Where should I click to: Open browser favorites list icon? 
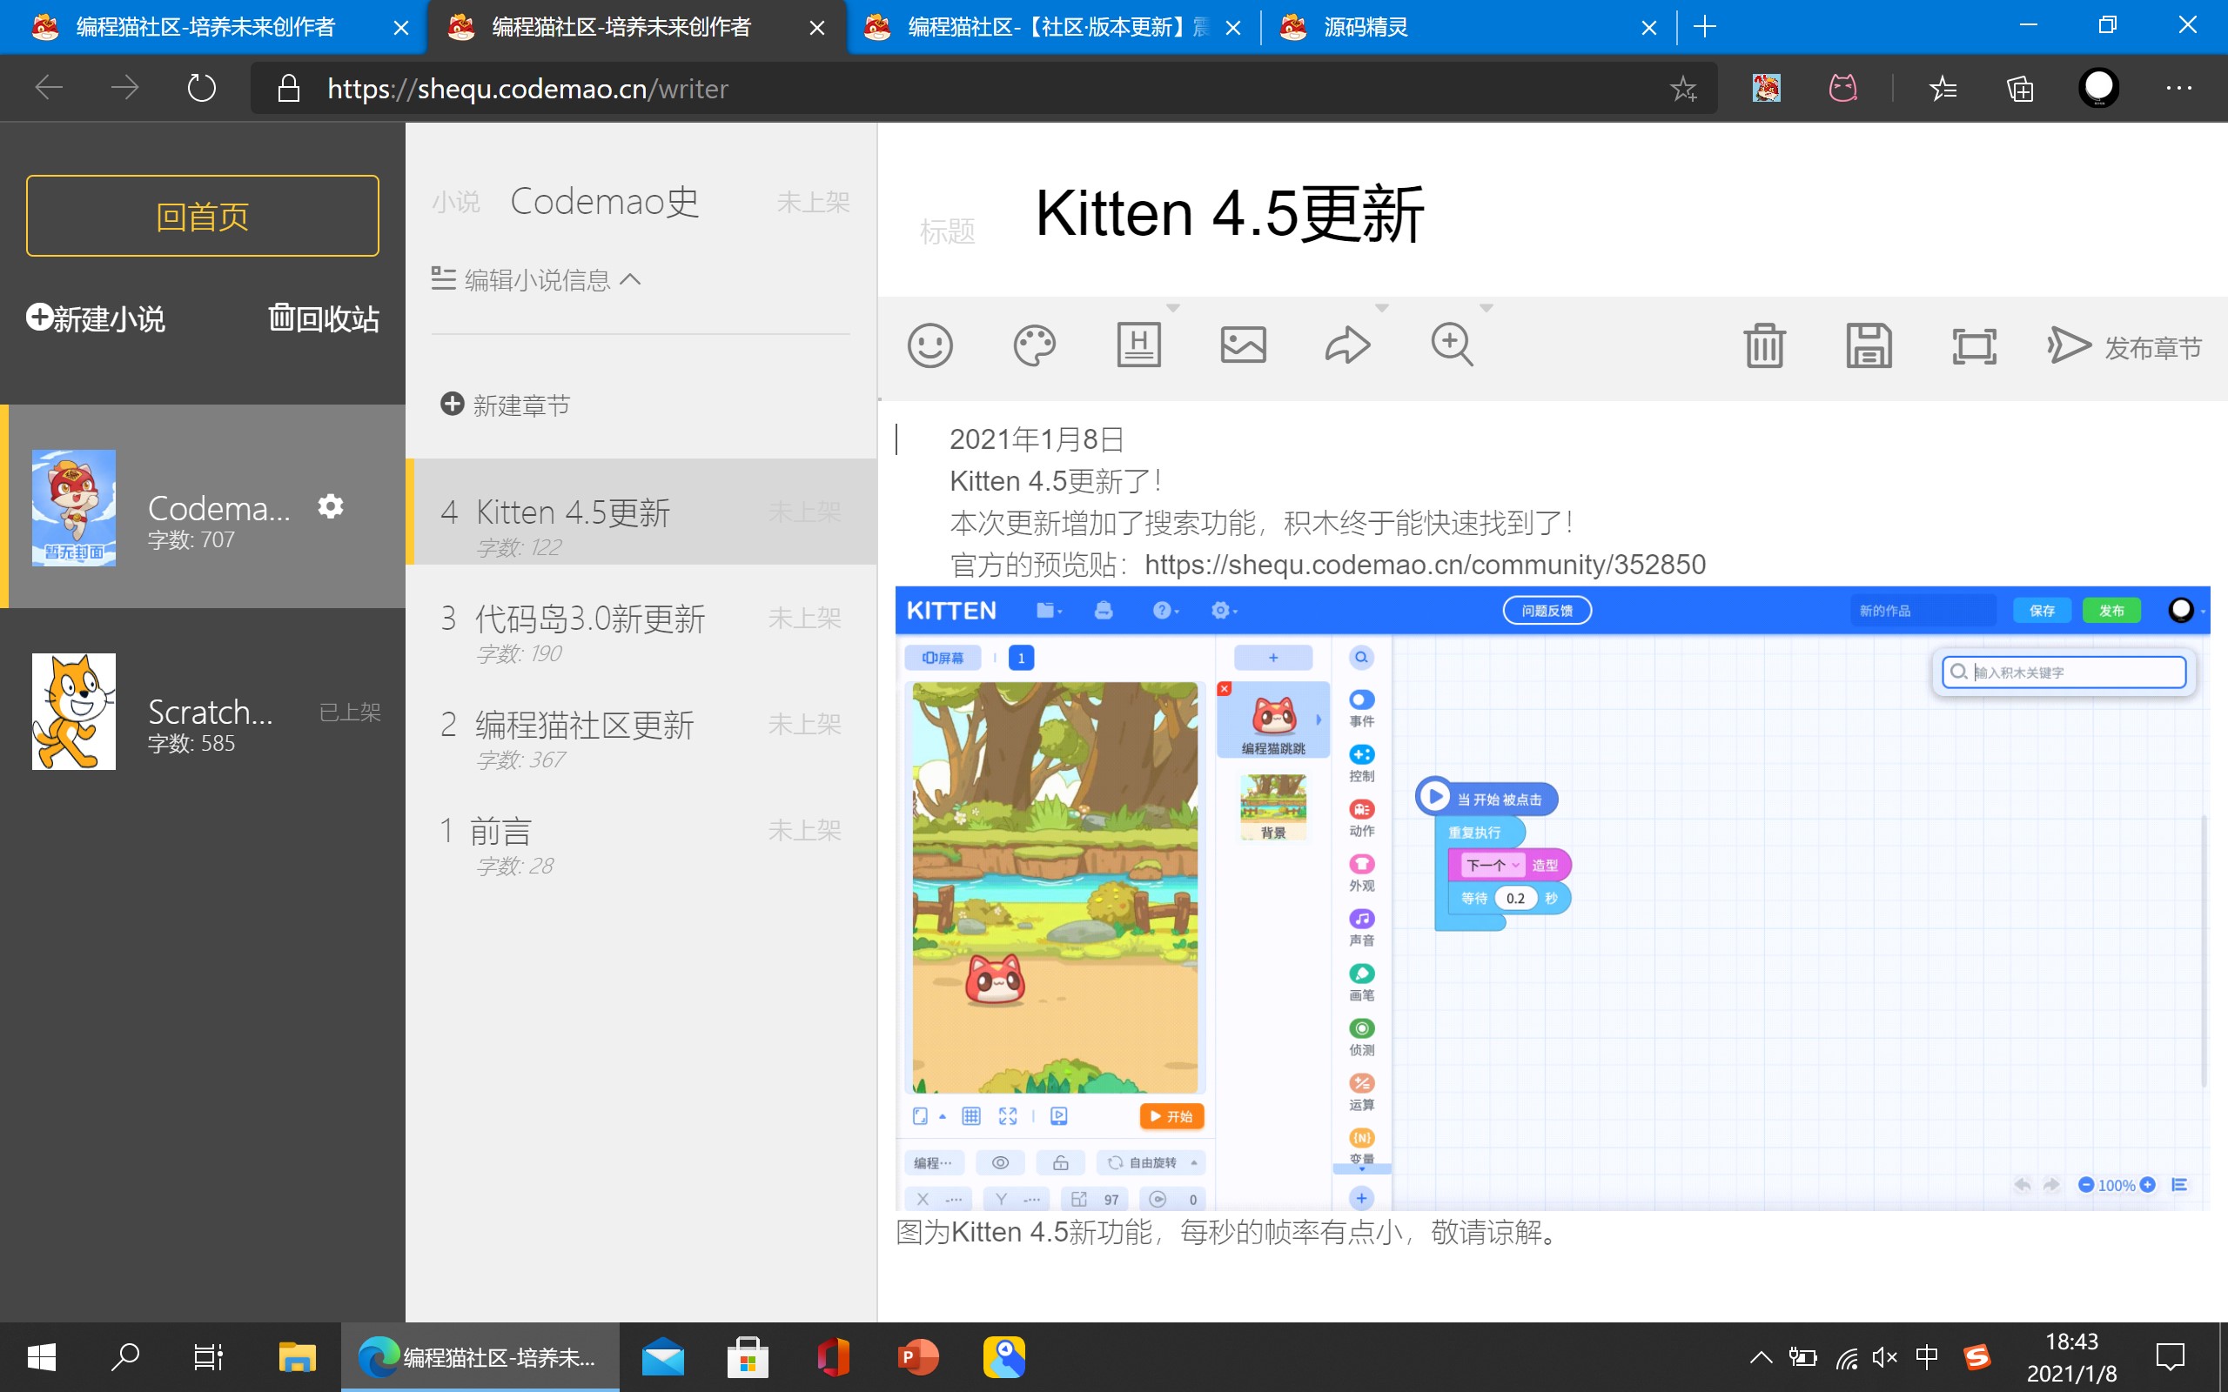coord(1943,89)
